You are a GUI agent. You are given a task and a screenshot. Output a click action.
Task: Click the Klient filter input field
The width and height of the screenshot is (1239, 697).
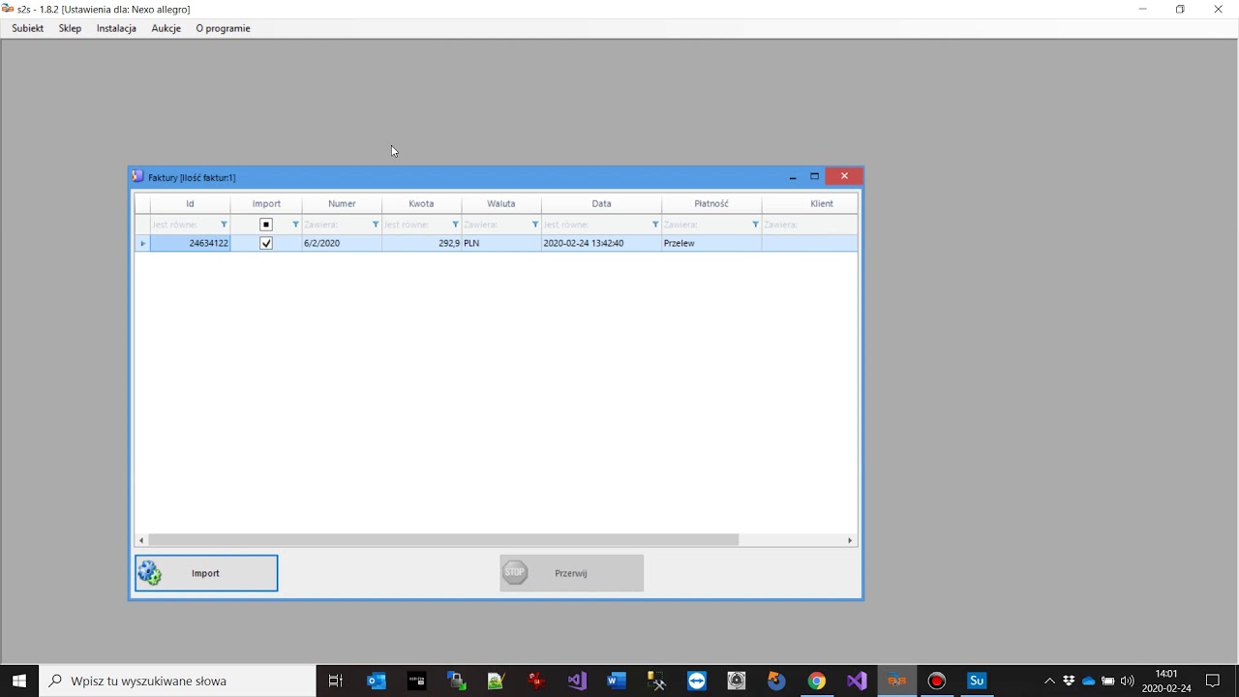[x=809, y=225]
